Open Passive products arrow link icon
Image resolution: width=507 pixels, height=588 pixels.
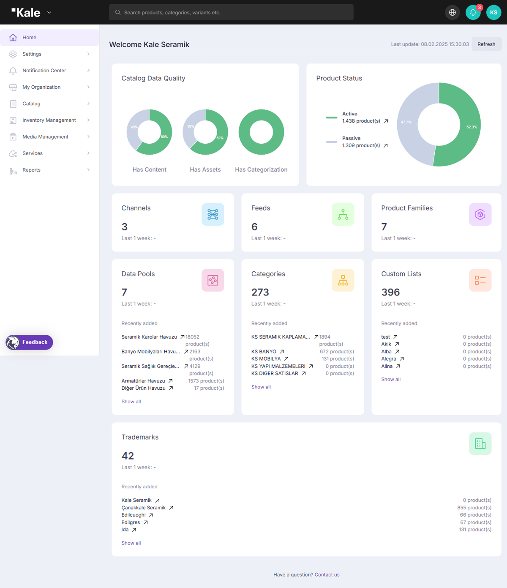coord(385,145)
